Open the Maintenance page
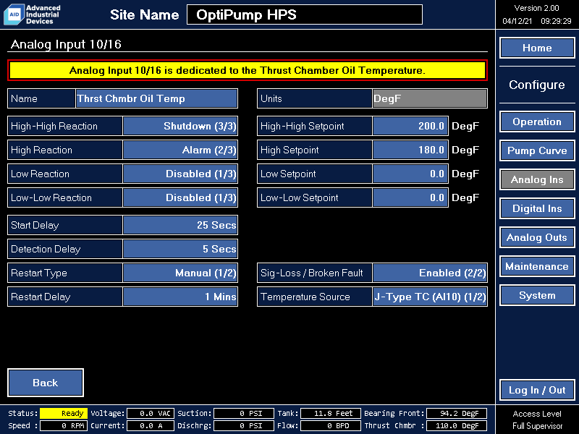 coord(537,266)
